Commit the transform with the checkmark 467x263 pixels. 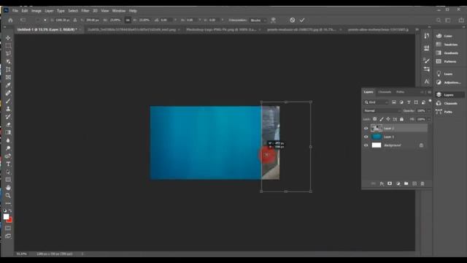[302, 20]
